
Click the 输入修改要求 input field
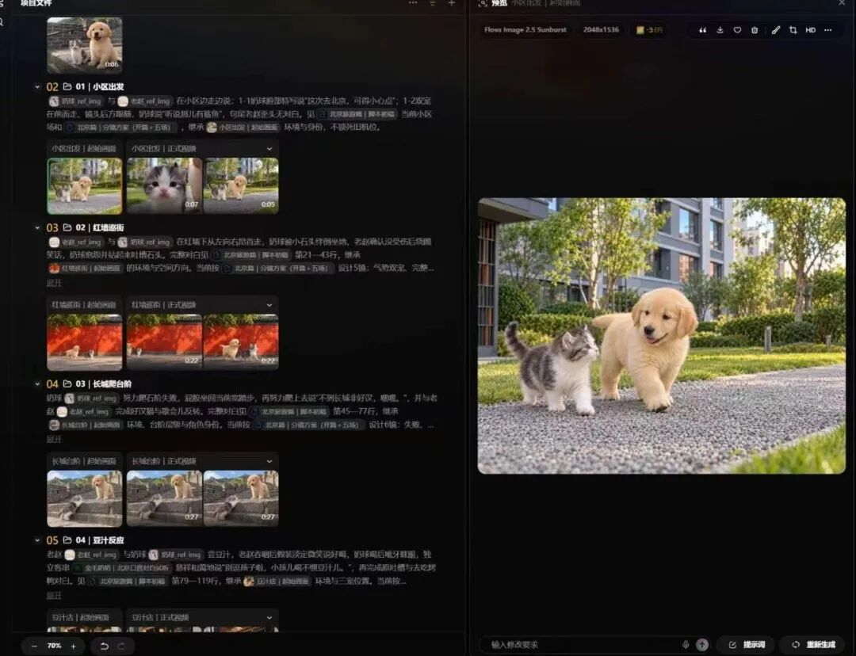click(x=582, y=645)
